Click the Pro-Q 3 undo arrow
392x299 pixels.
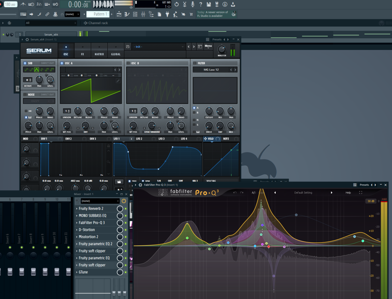click(235, 193)
